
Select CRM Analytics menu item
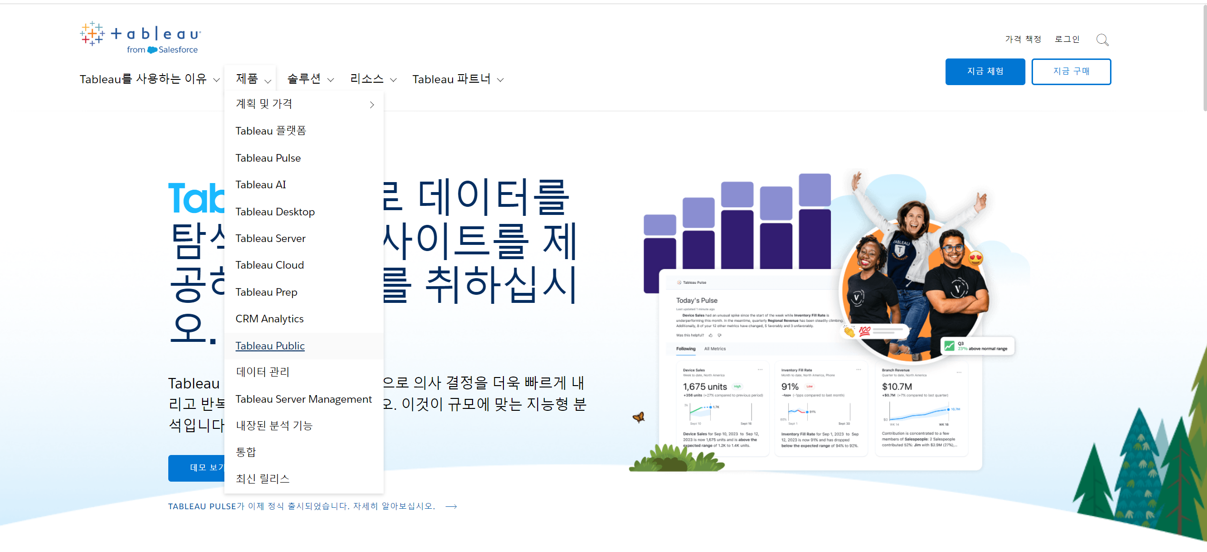(x=304, y=319)
